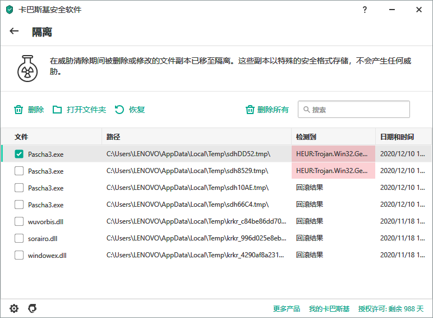Click date 2020/12/10 in sdh10AE.tmp row
The height and width of the screenshot is (318, 433).
403,188
